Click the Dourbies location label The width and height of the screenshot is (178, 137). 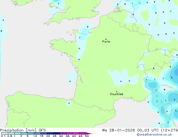[117, 94]
